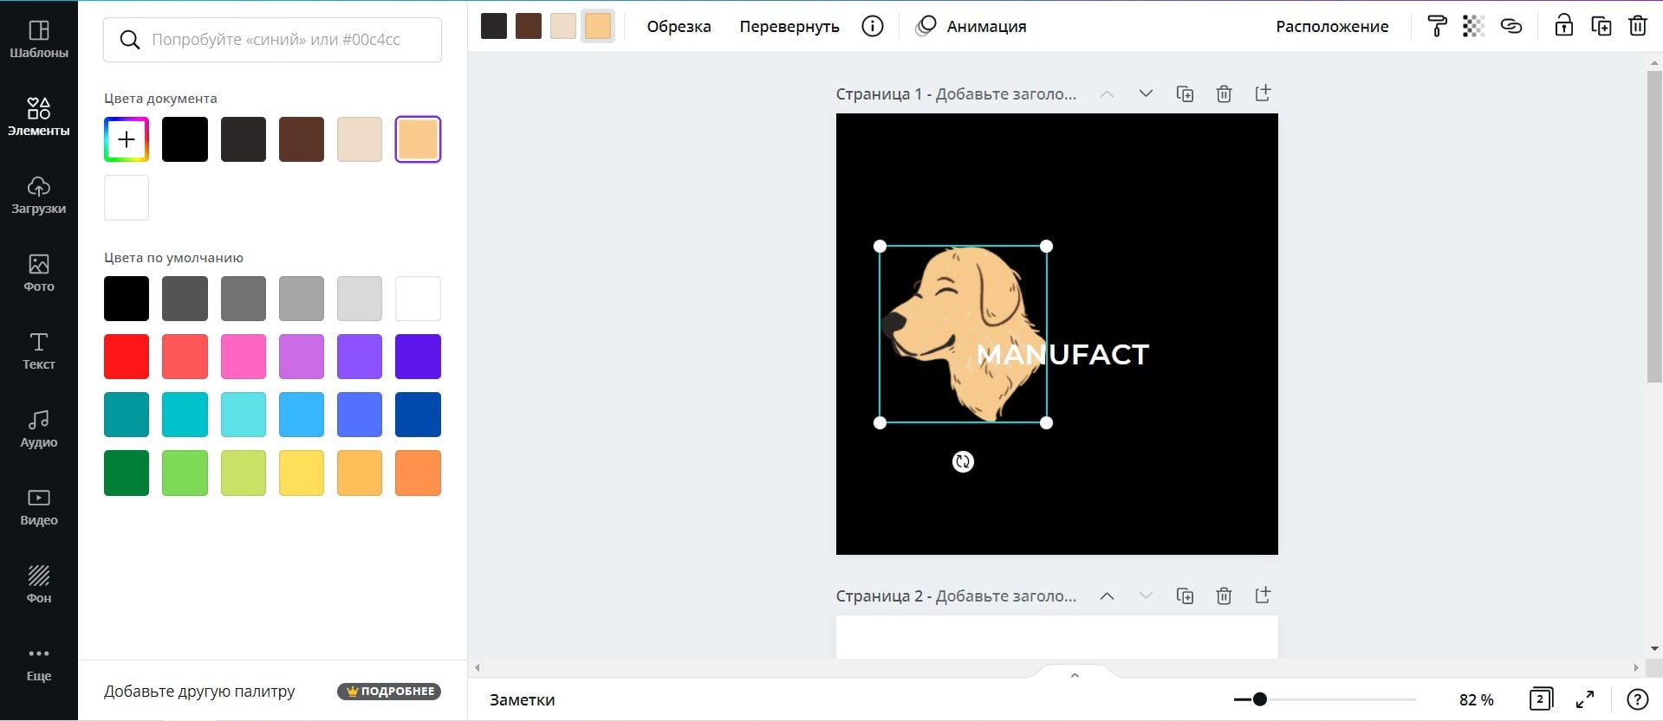
Task: Move page 2 up with chevron
Action: (x=1107, y=595)
